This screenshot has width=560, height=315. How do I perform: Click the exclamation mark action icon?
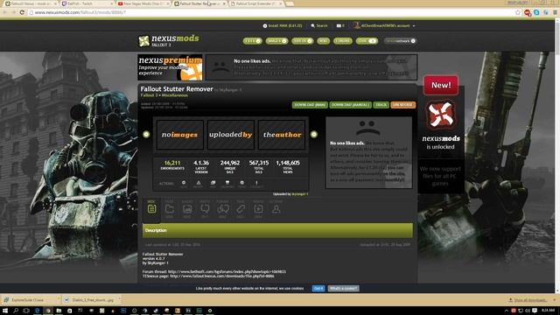[256, 184]
